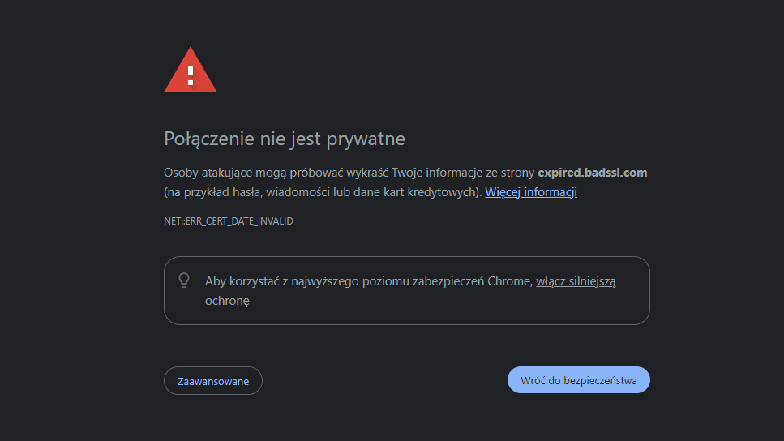Open the Więcej informacji link
Viewport: 784px width, 441px height.
pos(530,192)
